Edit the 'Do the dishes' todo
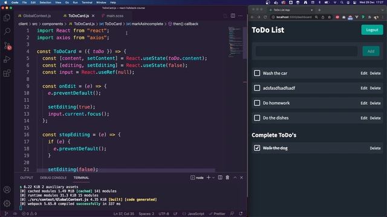Image resolution: width=387 pixels, height=217 pixels. click(x=364, y=118)
